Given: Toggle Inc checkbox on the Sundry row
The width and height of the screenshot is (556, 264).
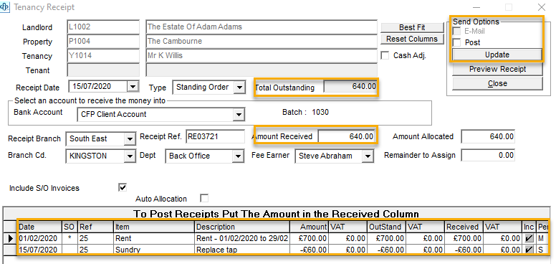Looking at the screenshot, I should [x=529, y=250].
